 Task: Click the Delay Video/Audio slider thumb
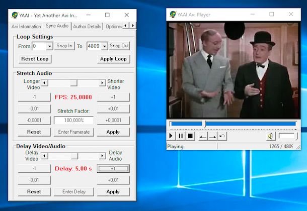click(74, 156)
